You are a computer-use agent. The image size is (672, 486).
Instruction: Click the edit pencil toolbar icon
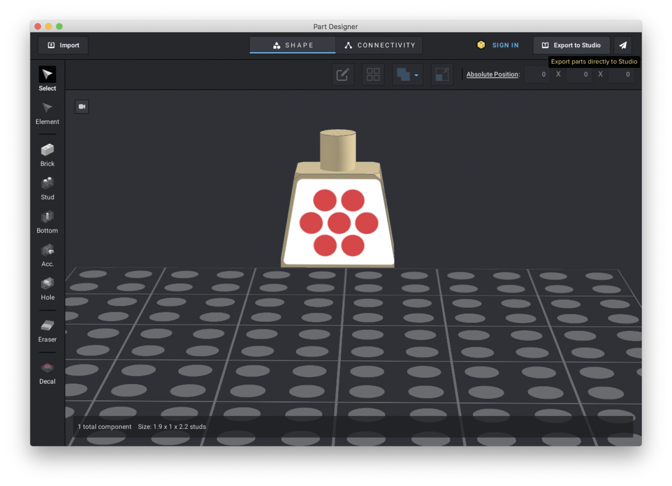343,74
